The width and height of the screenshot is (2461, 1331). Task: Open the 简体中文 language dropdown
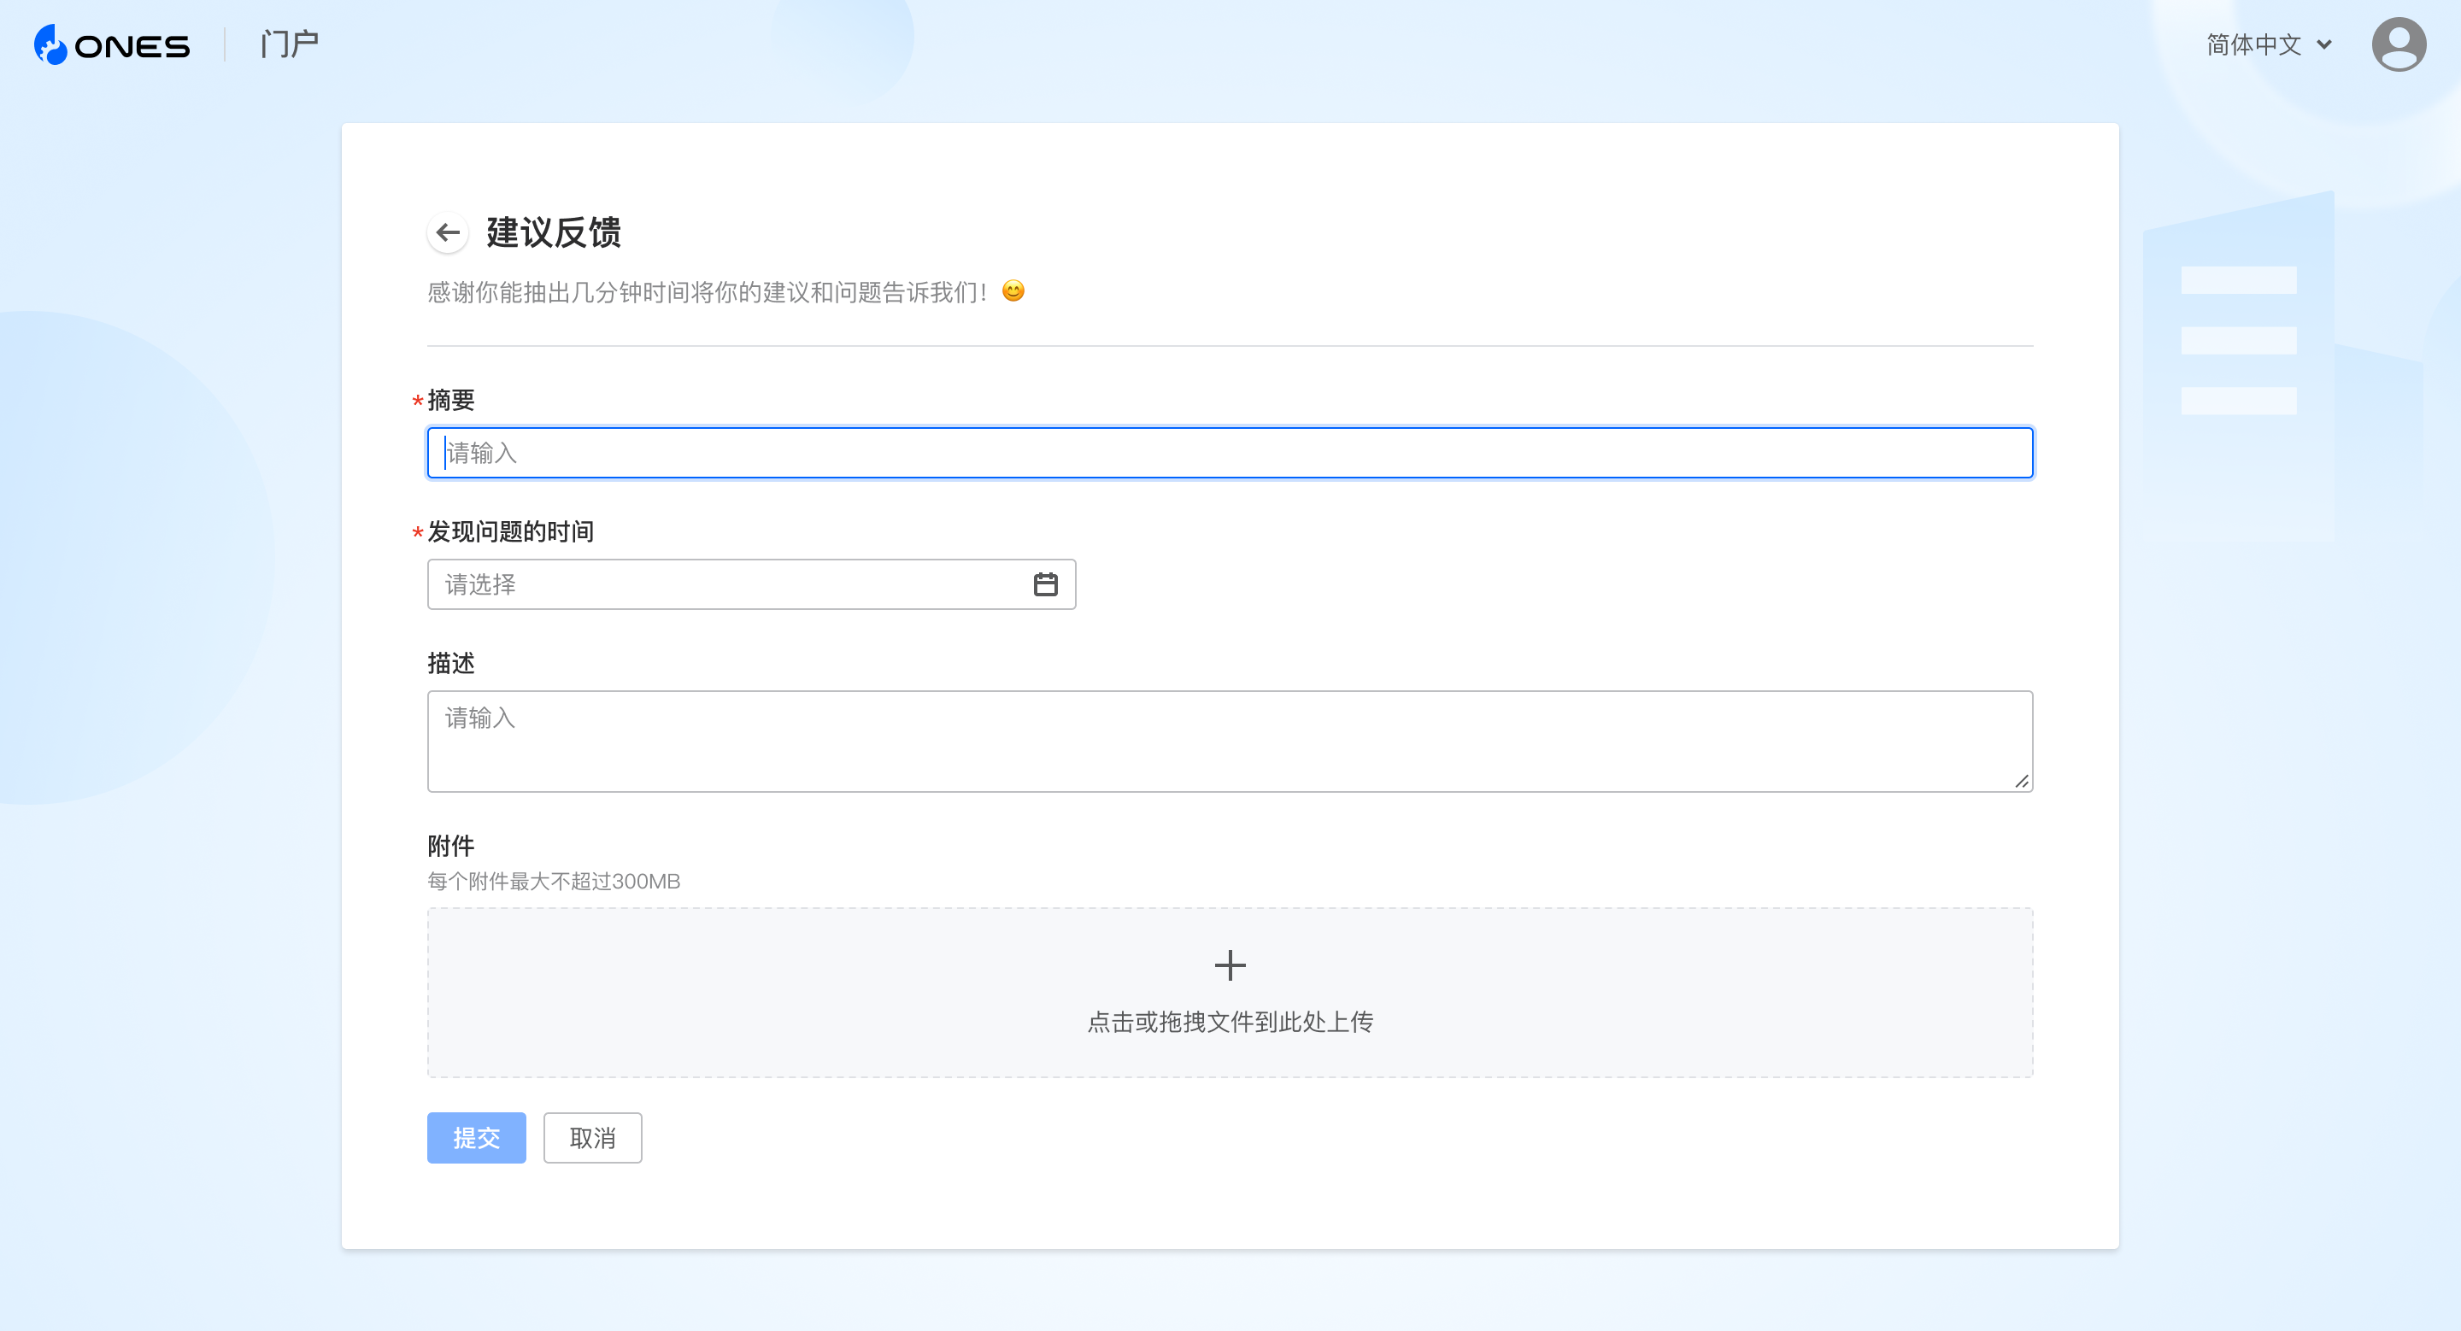(x=2269, y=45)
